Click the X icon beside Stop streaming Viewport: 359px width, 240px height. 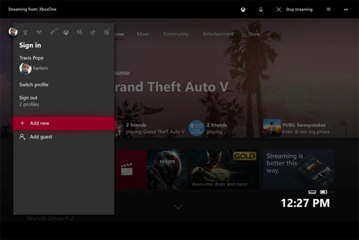click(279, 9)
